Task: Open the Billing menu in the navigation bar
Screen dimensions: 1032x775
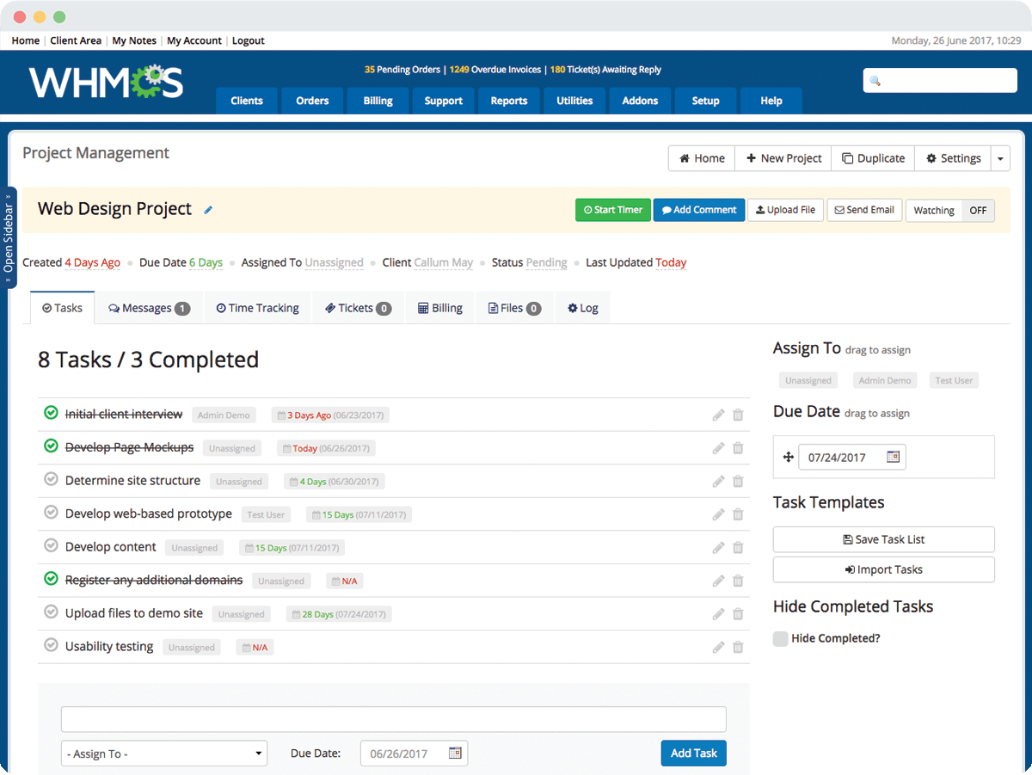Action: tap(377, 101)
